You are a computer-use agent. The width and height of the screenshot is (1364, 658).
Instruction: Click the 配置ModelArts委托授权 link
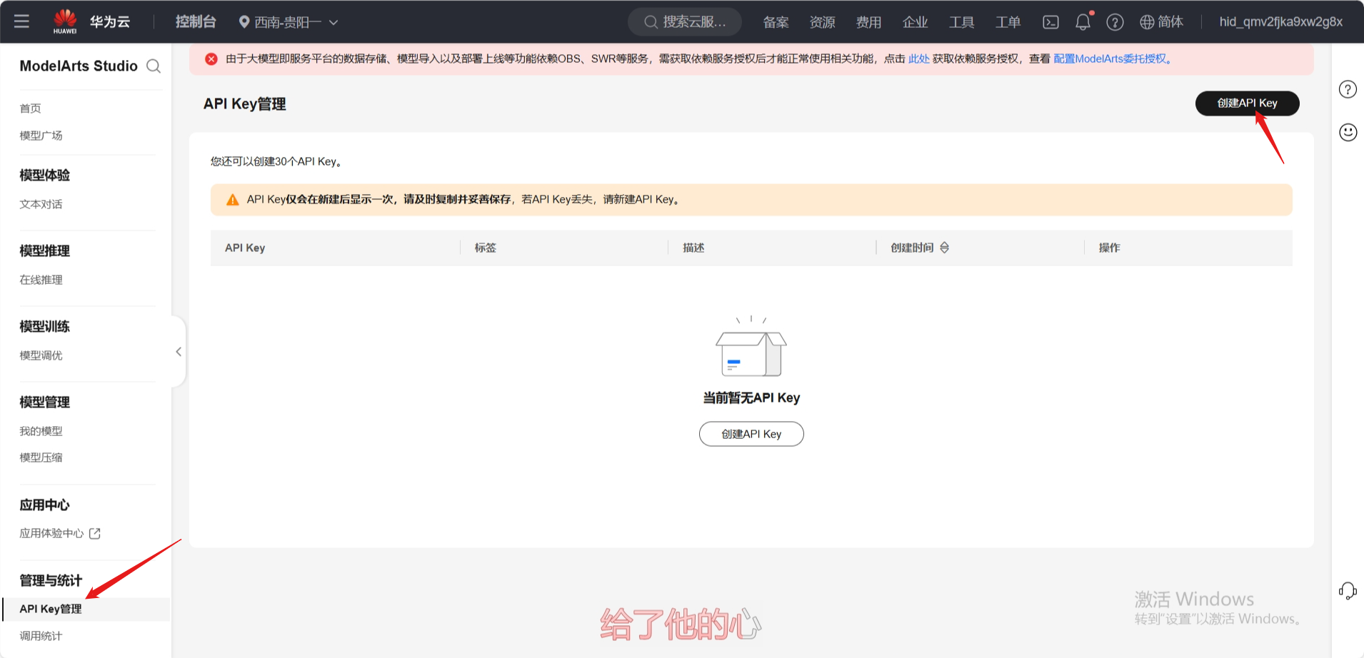(1112, 59)
